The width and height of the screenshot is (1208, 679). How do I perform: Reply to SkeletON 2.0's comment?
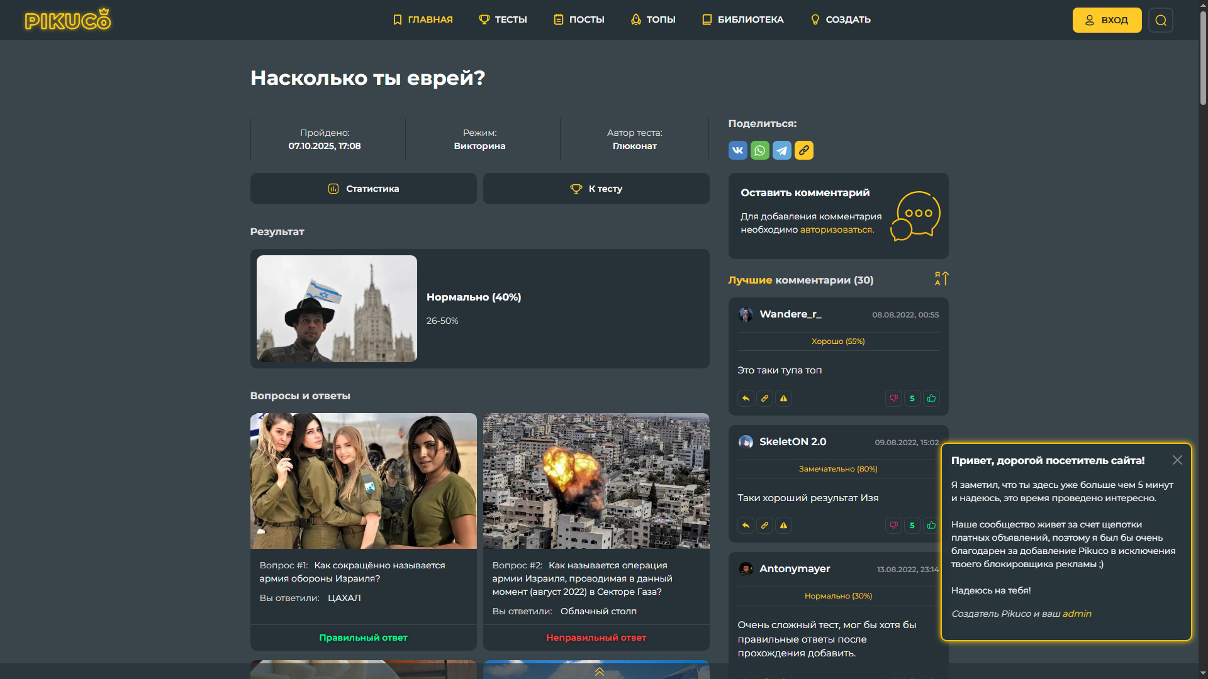pyautogui.click(x=746, y=526)
